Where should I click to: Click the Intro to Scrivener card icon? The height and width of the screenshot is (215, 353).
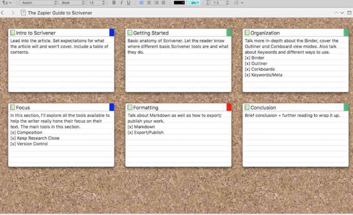[x=12, y=33]
